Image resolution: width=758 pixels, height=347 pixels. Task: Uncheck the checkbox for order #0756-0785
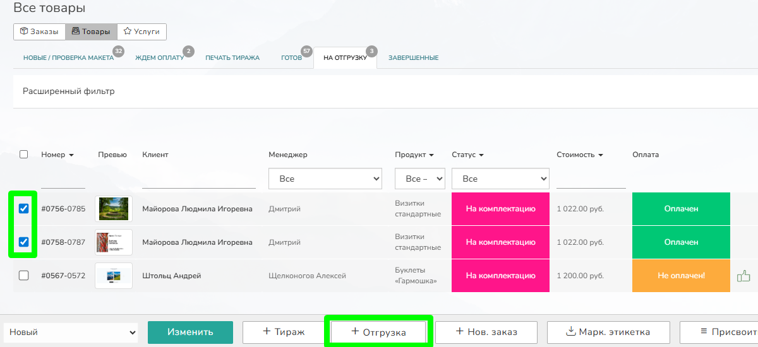pyautogui.click(x=24, y=209)
